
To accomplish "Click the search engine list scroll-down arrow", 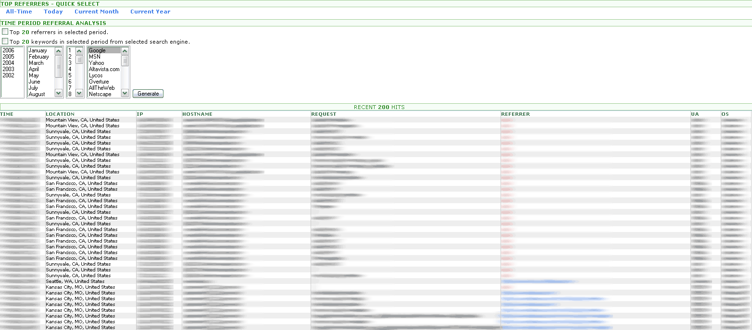I will [125, 93].
